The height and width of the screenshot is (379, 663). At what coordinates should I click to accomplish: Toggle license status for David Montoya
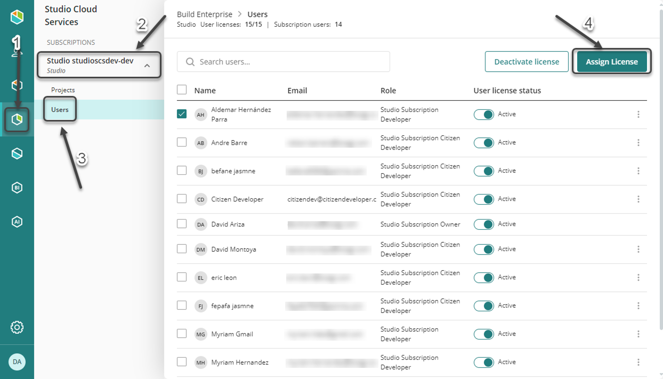pyautogui.click(x=484, y=249)
